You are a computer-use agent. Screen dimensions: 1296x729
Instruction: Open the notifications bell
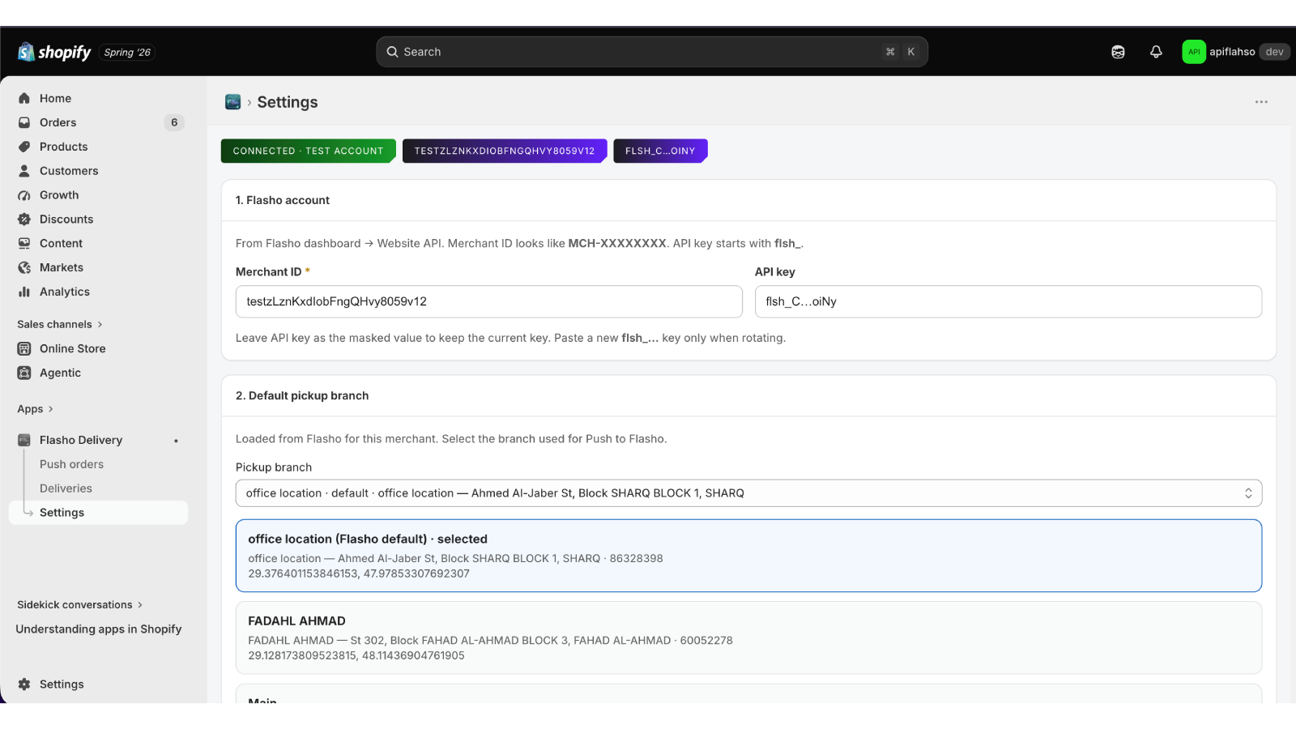1156,52
